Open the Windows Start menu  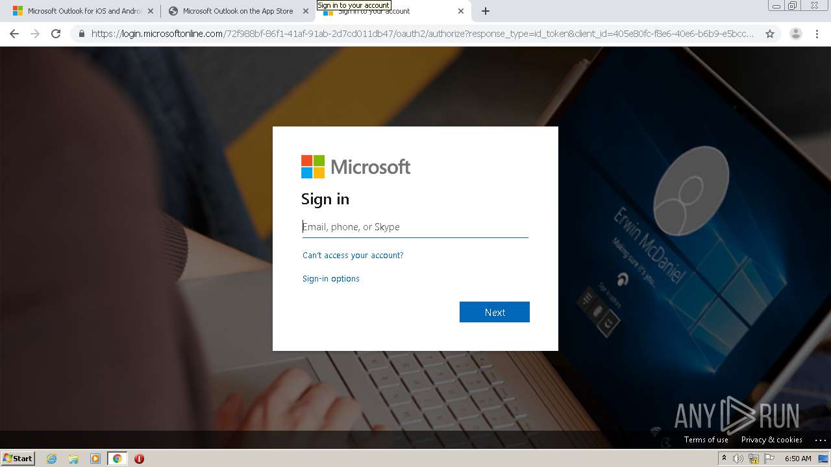[x=18, y=458]
